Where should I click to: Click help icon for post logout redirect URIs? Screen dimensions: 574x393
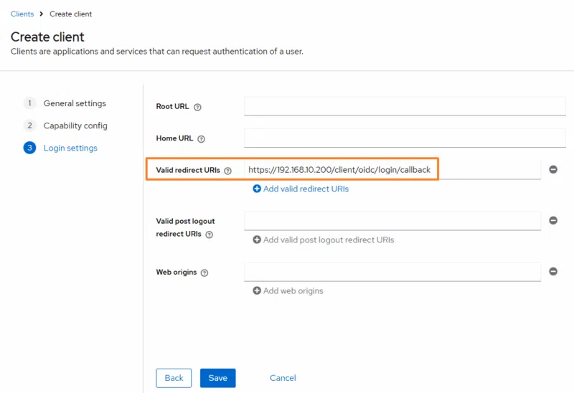coord(210,235)
